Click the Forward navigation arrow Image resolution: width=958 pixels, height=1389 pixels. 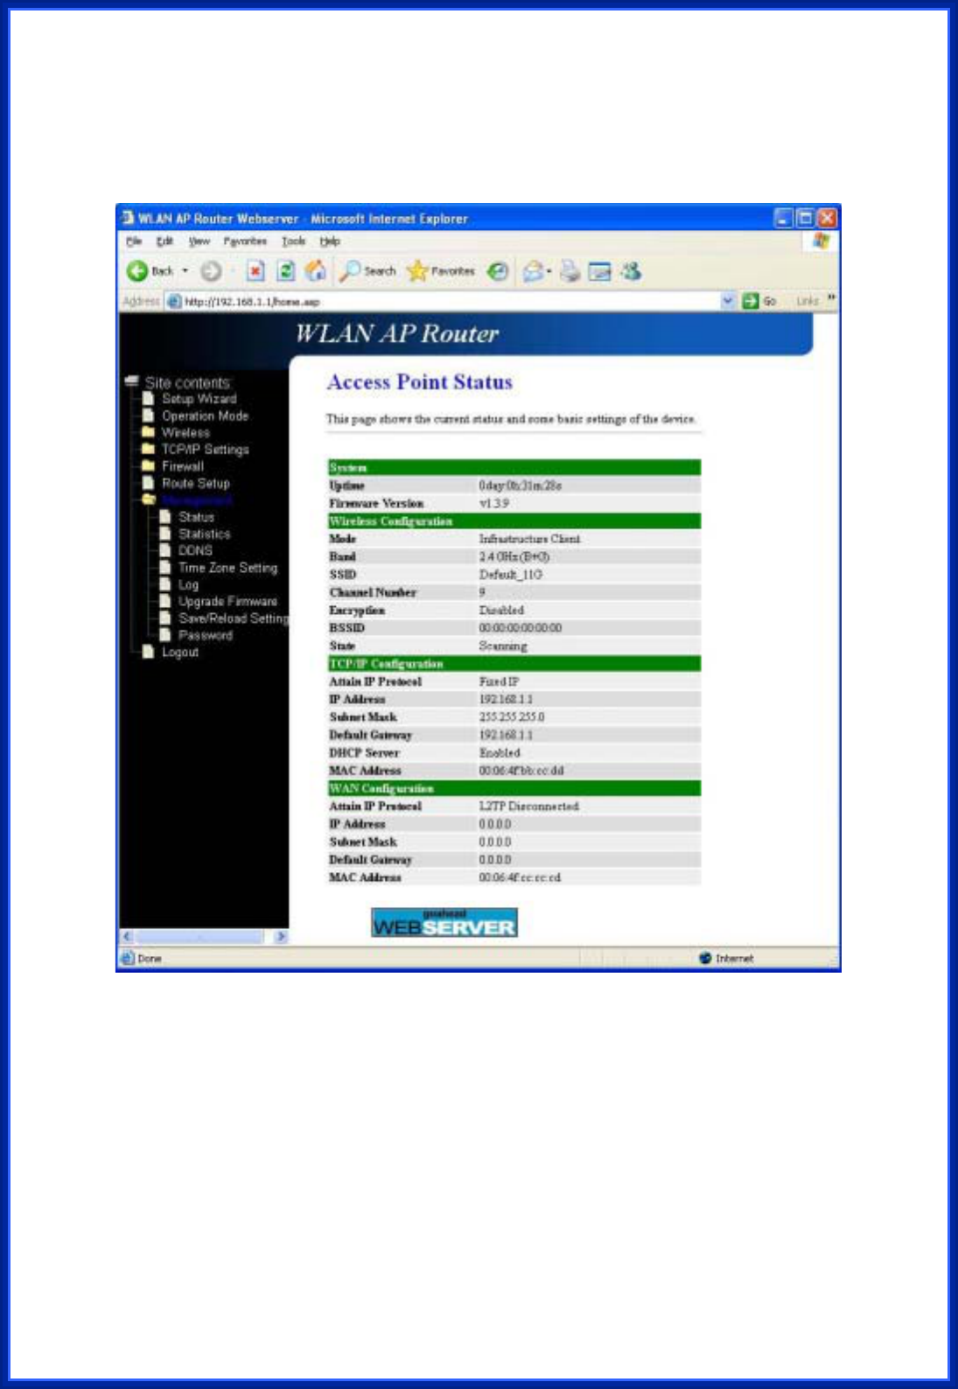pos(211,271)
